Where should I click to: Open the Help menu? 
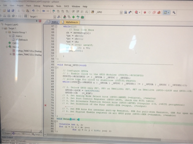[85, 7]
